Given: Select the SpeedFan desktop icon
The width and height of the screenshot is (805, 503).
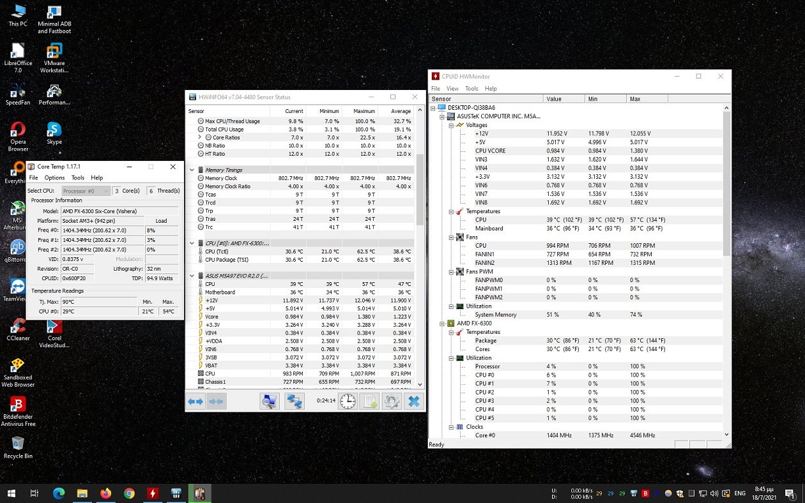Looking at the screenshot, I should tap(18, 94).
